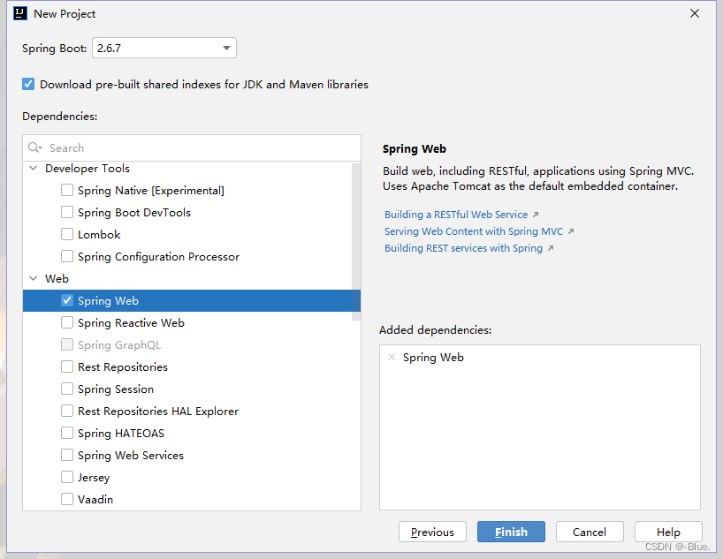Check the Spring HATEOAS checkbox
Image resolution: width=723 pixels, height=559 pixels.
(x=67, y=433)
